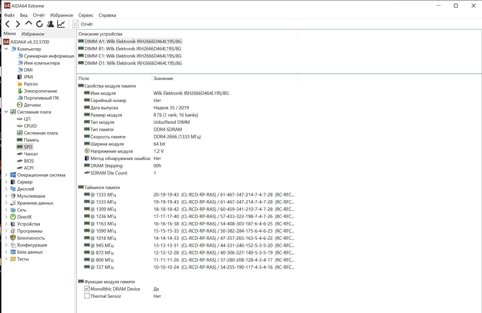
Task: Open the Вид menu
Action: pyautogui.click(x=24, y=15)
